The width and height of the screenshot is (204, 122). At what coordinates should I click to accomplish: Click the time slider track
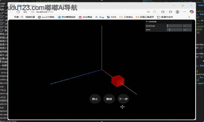tap(174, 30)
